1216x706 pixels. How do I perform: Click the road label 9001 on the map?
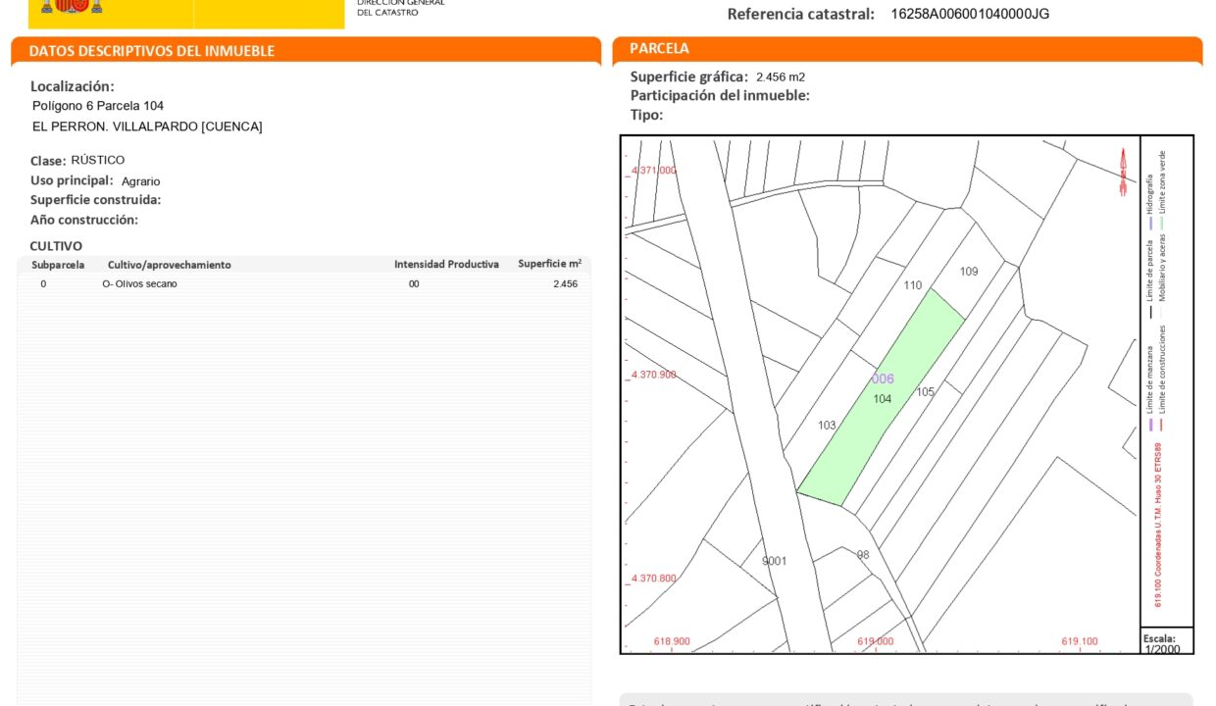click(775, 562)
